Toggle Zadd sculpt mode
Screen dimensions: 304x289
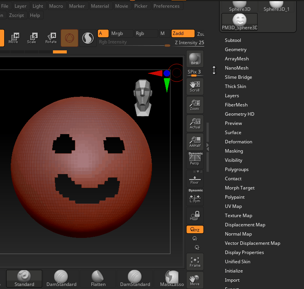point(183,33)
